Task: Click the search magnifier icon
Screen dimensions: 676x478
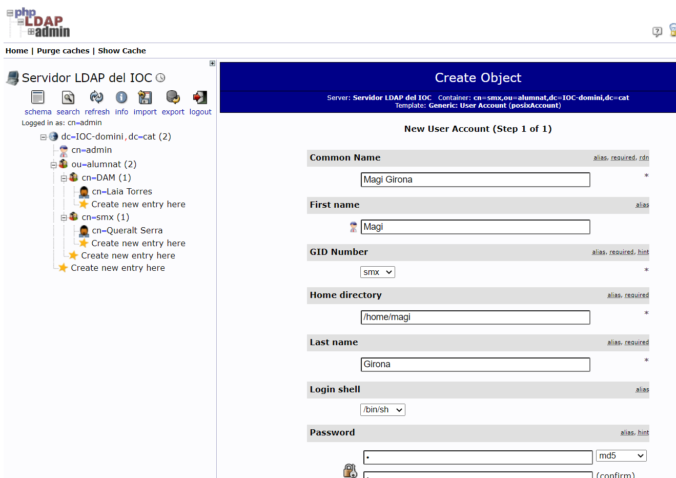Action: (68, 97)
